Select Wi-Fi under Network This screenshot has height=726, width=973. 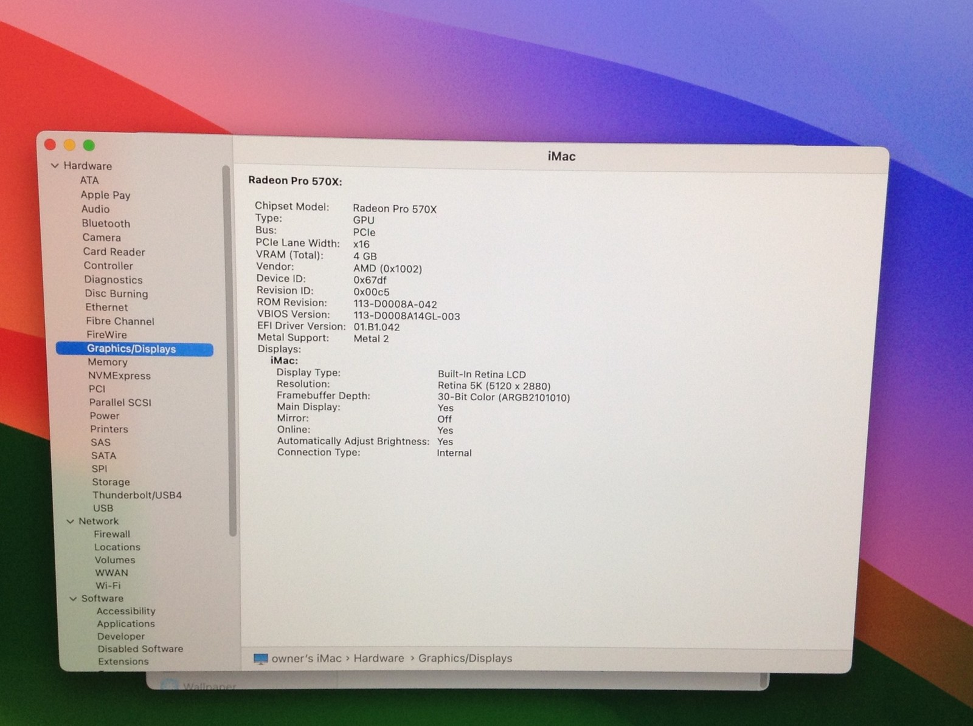108,586
